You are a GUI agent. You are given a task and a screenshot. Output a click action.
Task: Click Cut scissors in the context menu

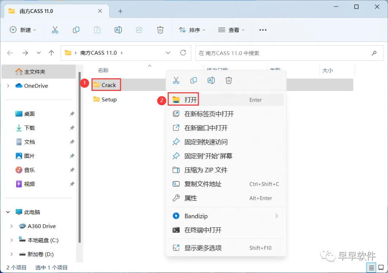176,80
